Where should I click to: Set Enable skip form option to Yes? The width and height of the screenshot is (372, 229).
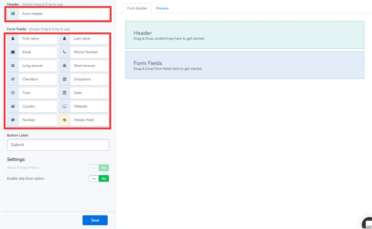pos(94,179)
